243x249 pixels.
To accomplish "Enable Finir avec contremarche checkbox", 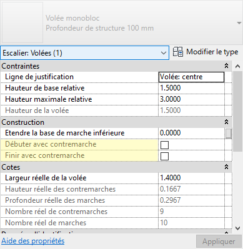I will point(164,156).
